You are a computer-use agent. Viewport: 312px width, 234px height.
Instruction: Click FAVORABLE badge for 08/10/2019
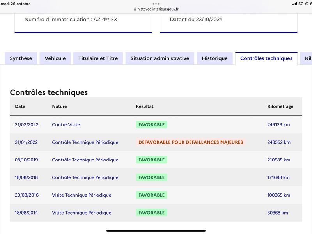pyautogui.click(x=152, y=160)
